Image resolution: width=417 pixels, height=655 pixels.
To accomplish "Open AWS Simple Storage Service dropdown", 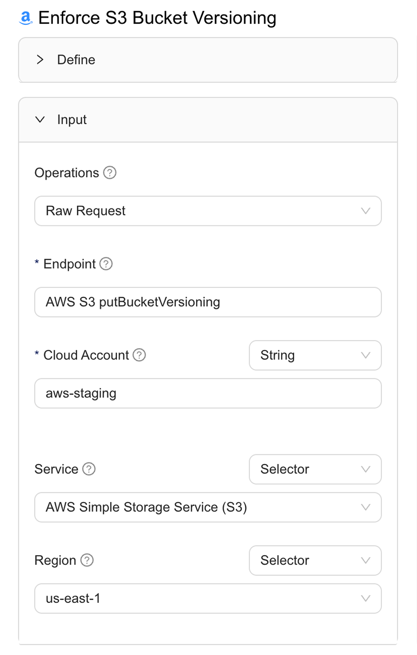I will [x=208, y=507].
